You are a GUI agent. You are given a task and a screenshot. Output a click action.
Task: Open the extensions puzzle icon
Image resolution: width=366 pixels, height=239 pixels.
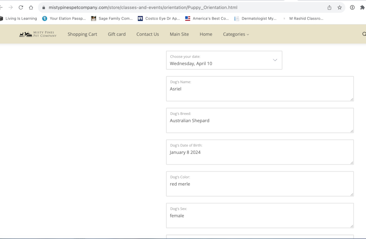(x=362, y=7)
